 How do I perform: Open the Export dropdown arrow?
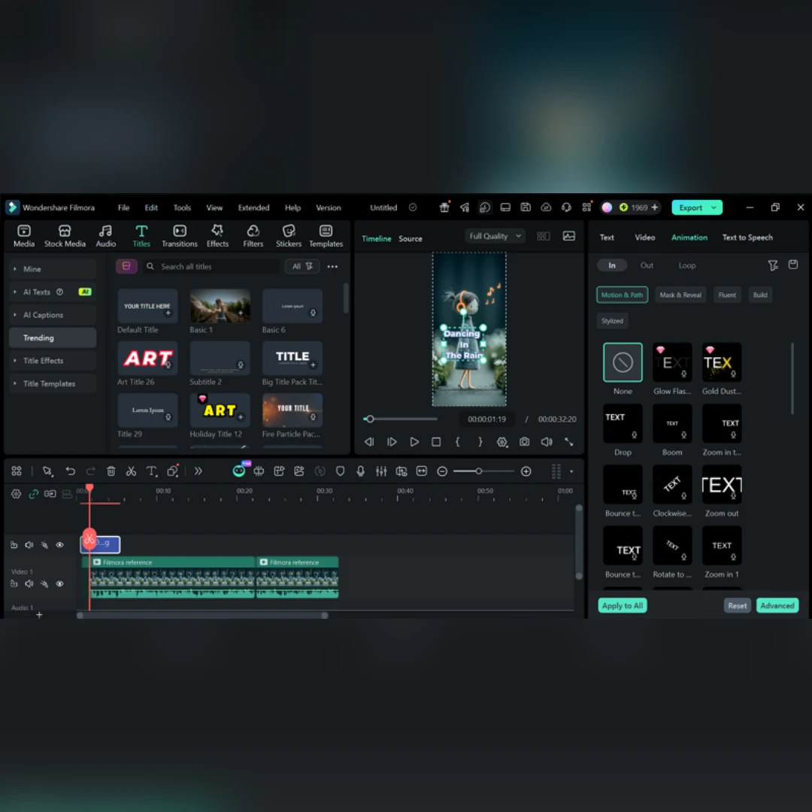[714, 208]
